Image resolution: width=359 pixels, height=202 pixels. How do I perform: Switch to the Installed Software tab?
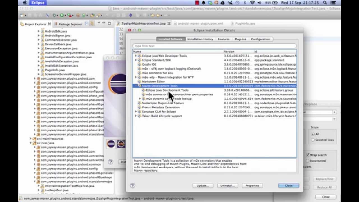click(170, 39)
